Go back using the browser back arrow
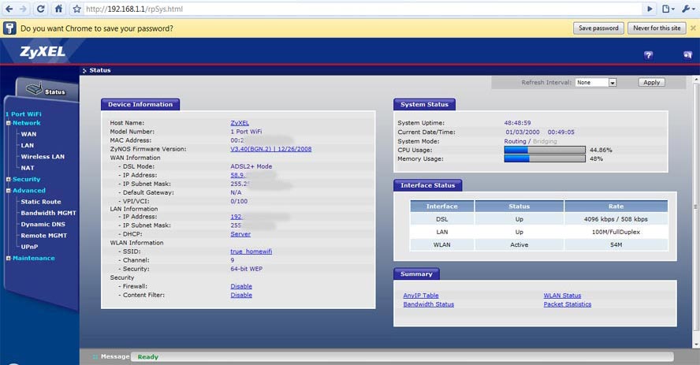This screenshot has height=365, width=700. pyautogui.click(x=9, y=9)
